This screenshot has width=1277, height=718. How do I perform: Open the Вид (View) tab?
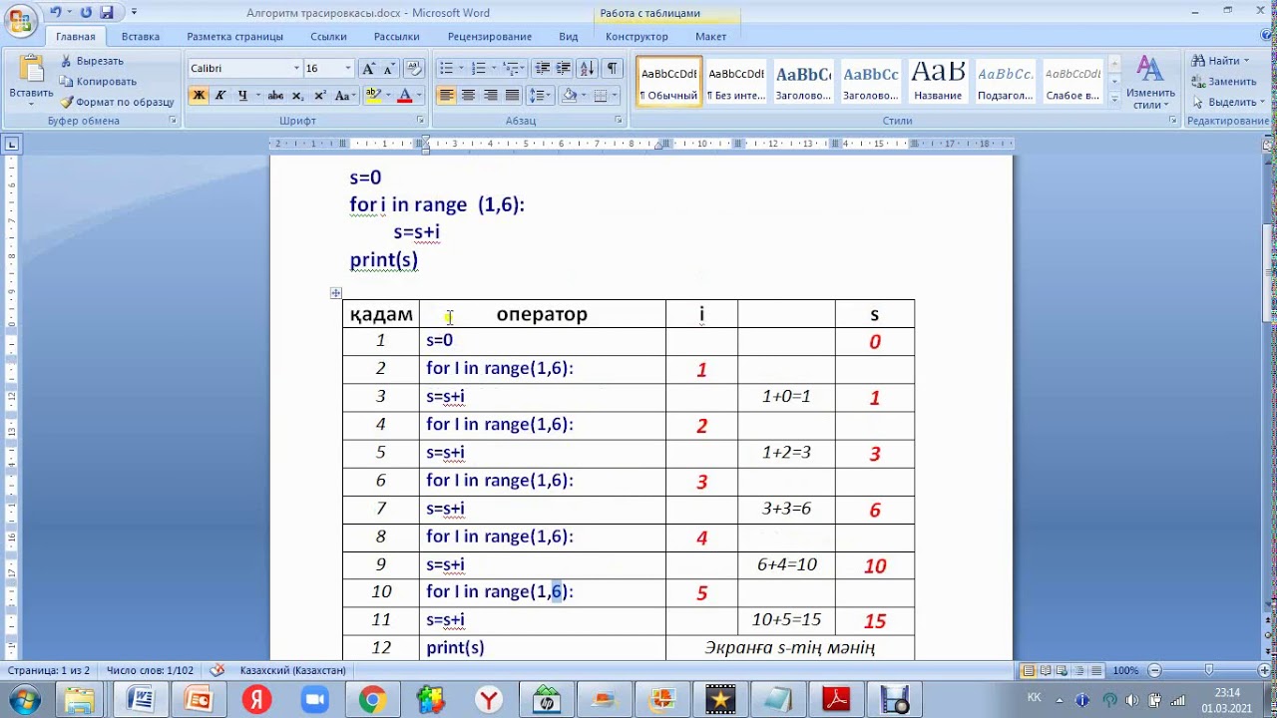click(569, 36)
